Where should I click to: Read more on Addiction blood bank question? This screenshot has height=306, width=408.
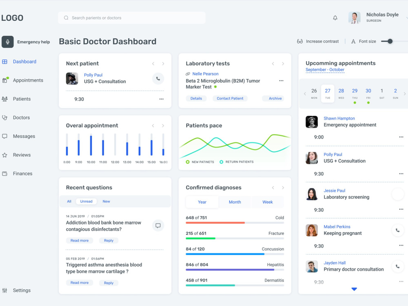pos(80,240)
